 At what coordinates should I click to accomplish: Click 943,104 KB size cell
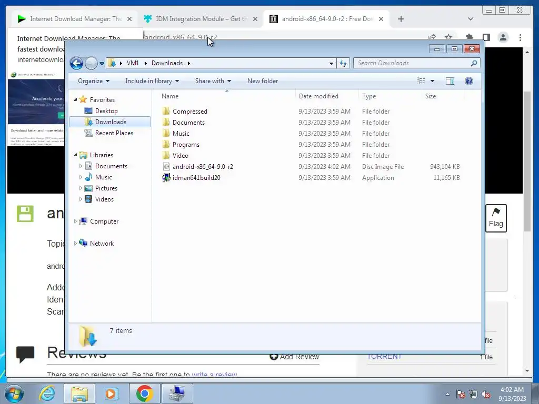click(x=445, y=167)
